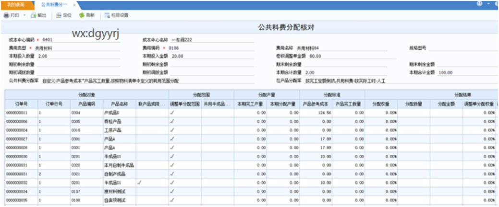Image resolution: width=499 pixels, height=207 pixels.
Task: Select order number cell 0000000006
Action: [21, 122]
